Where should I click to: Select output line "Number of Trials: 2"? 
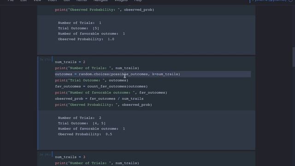pos(80,118)
